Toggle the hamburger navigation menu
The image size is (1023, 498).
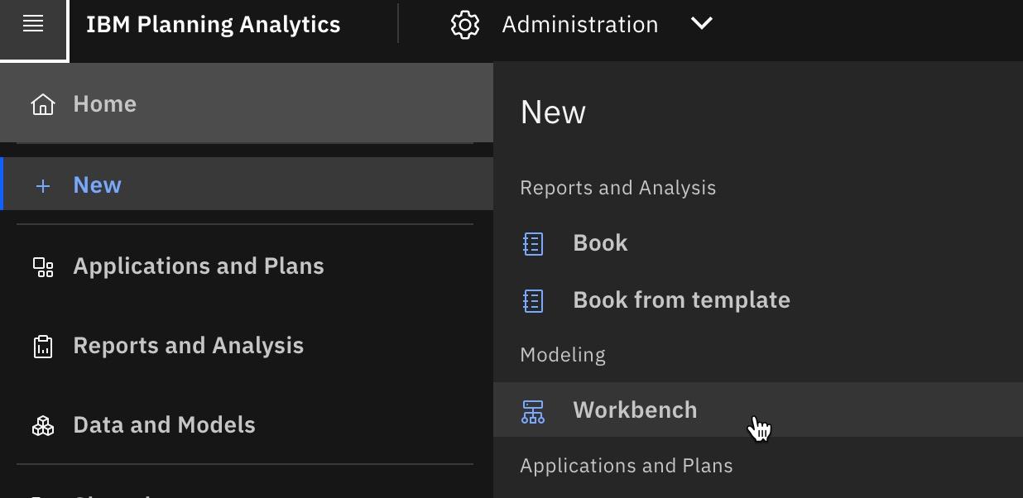(33, 25)
